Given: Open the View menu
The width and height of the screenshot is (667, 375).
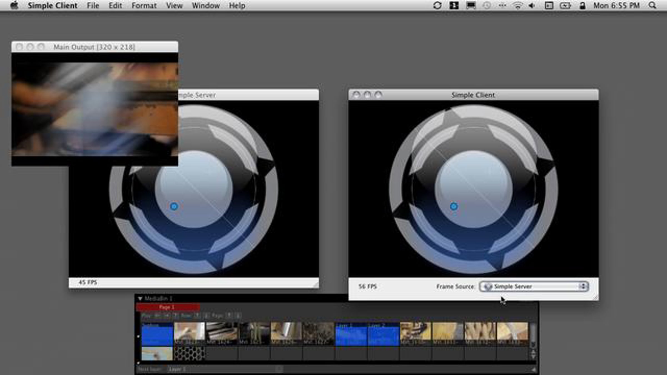Looking at the screenshot, I should (x=174, y=6).
